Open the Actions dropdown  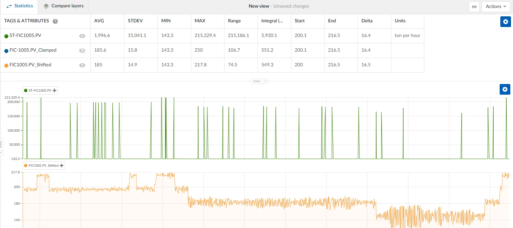[495, 6]
